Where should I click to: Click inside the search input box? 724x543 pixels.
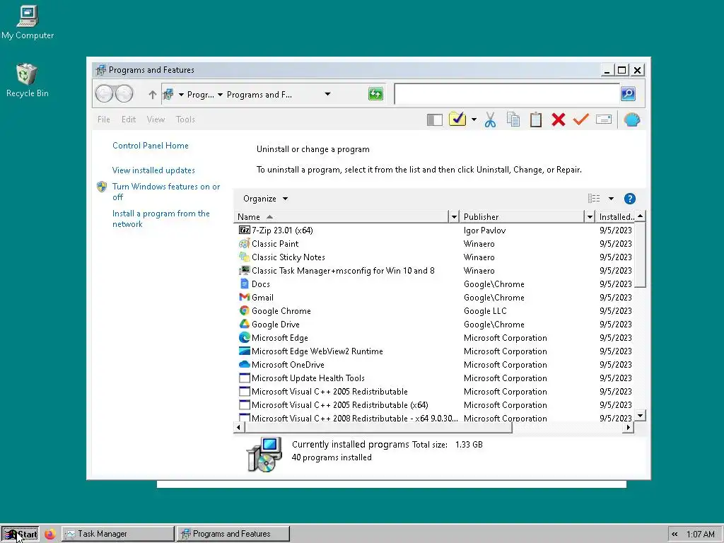click(x=507, y=94)
